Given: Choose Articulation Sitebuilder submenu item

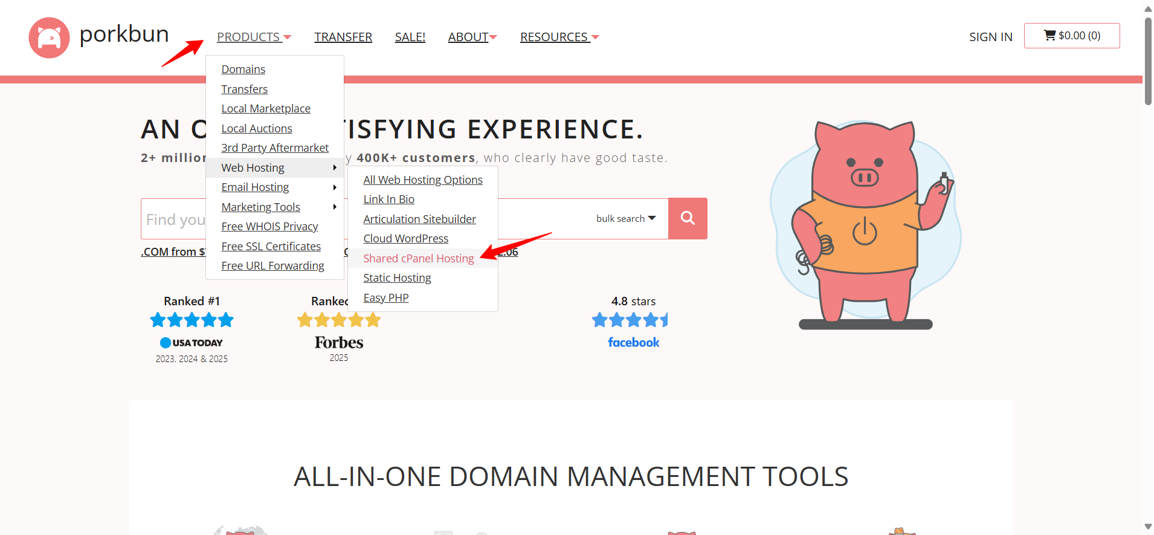Looking at the screenshot, I should click(x=420, y=219).
